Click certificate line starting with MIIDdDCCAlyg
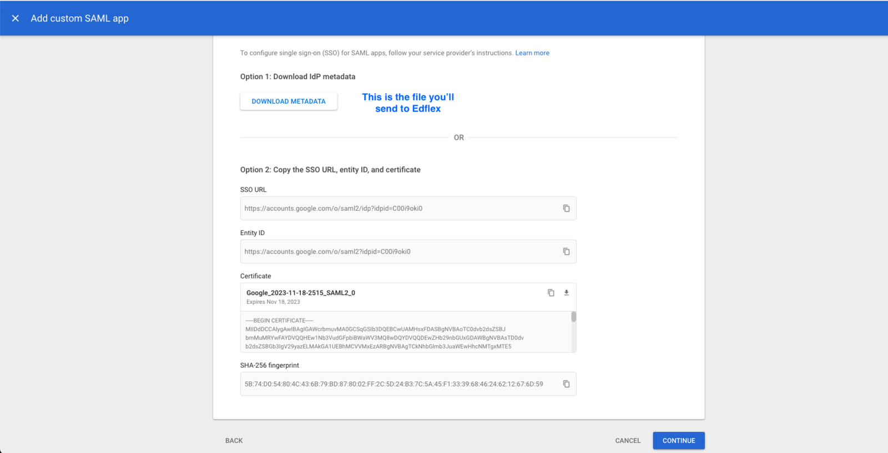 coord(375,329)
